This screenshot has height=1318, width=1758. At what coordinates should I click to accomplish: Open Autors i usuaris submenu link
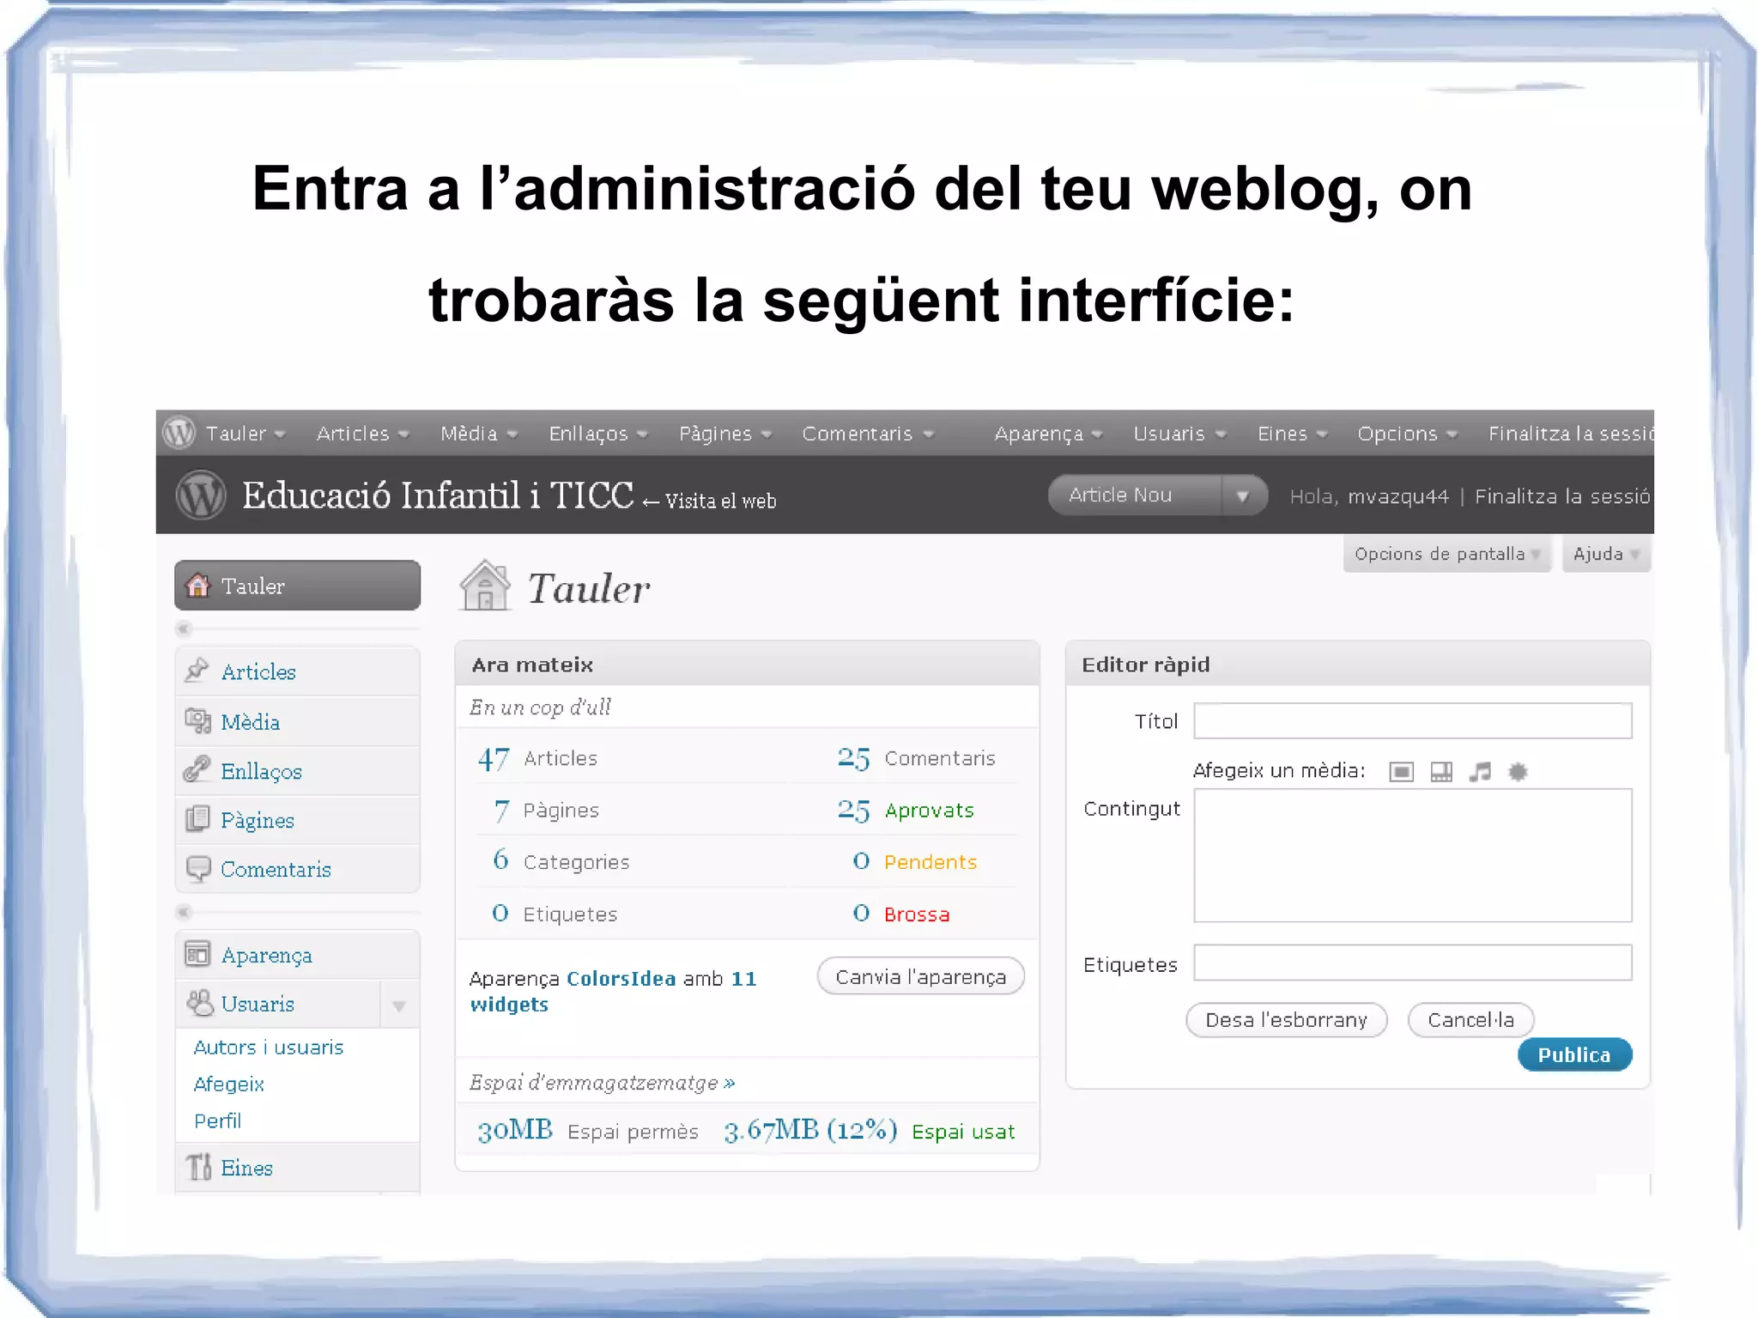pyautogui.click(x=269, y=1048)
